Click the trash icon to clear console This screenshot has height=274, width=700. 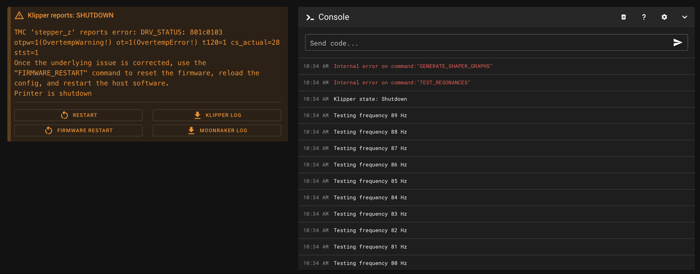pyautogui.click(x=623, y=17)
